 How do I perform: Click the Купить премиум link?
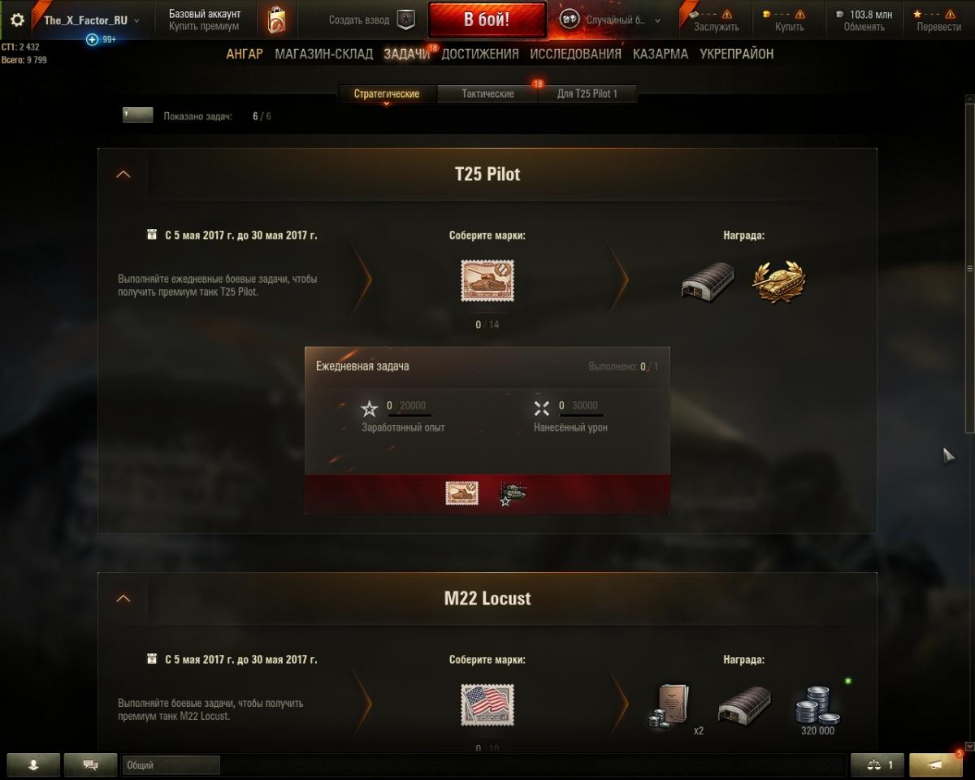click(204, 27)
